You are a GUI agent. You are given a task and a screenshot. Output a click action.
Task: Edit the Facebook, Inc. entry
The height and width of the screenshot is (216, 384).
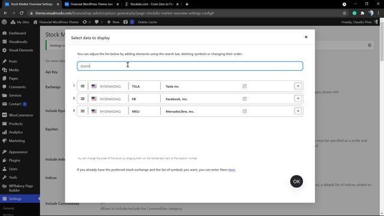click(x=244, y=98)
